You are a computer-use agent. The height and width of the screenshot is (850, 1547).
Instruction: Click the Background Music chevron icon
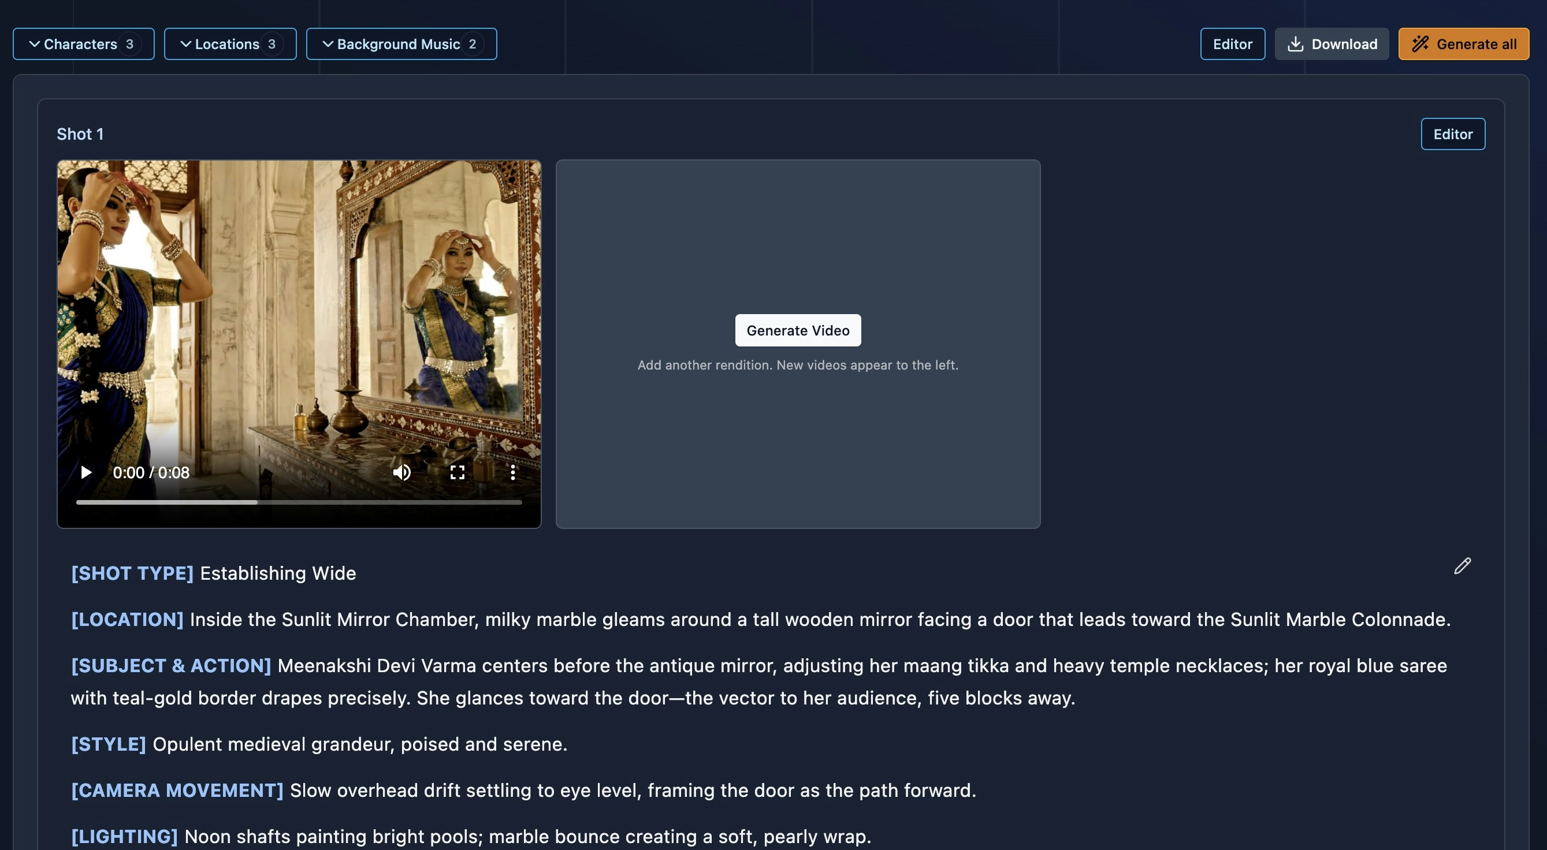click(328, 43)
